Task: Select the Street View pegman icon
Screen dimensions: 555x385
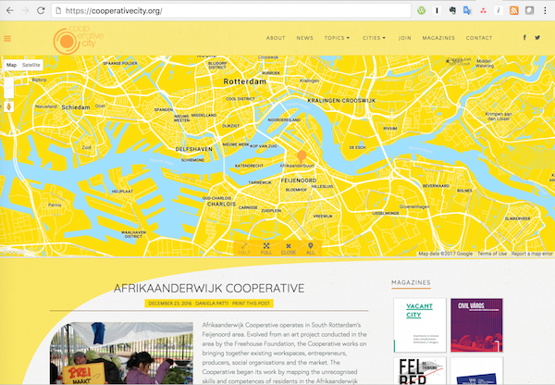Action: 9,106
